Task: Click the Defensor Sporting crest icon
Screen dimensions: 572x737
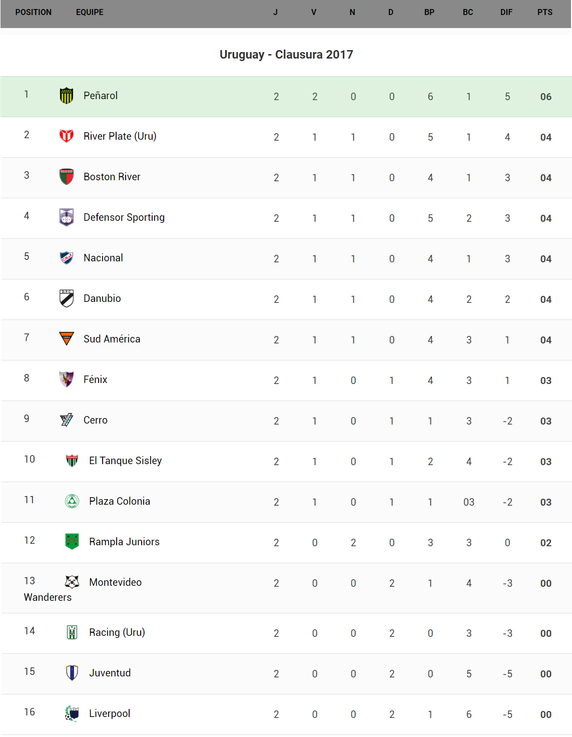Action: pos(67,217)
